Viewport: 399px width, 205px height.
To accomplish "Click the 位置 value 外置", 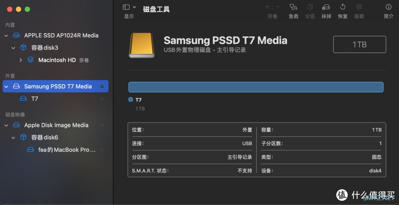I will pyautogui.click(x=247, y=130).
